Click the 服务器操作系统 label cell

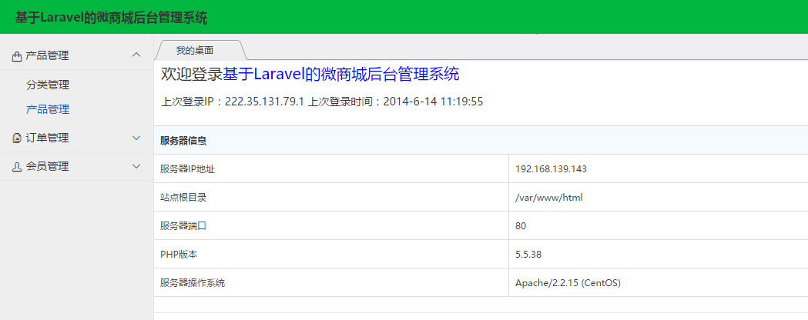click(331, 282)
